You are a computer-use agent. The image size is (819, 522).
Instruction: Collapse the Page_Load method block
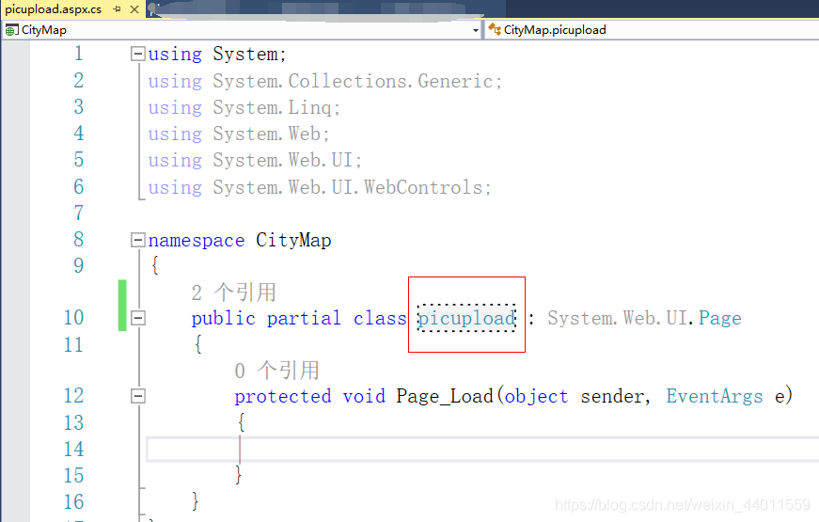tap(138, 396)
